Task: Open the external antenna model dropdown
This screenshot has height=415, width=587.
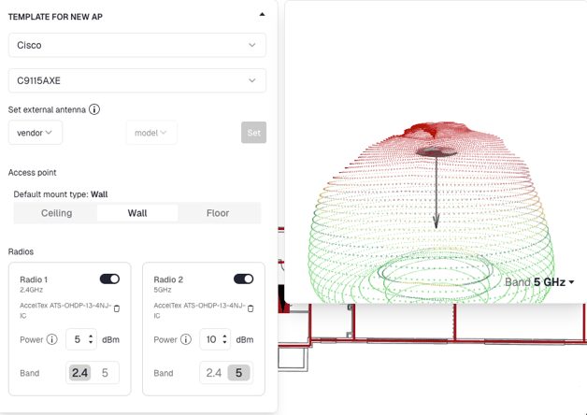Action: [x=150, y=133]
